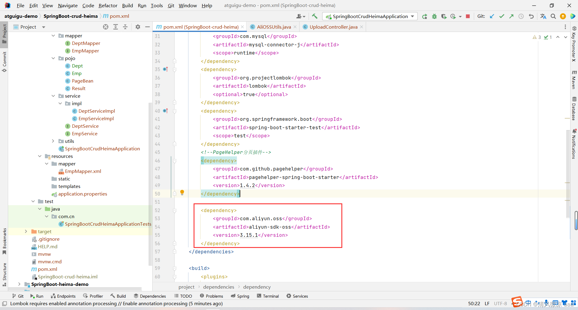The height and width of the screenshot is (310, 578).
Task: Collapse the resources folder
Action: click(x=40, y=156)
